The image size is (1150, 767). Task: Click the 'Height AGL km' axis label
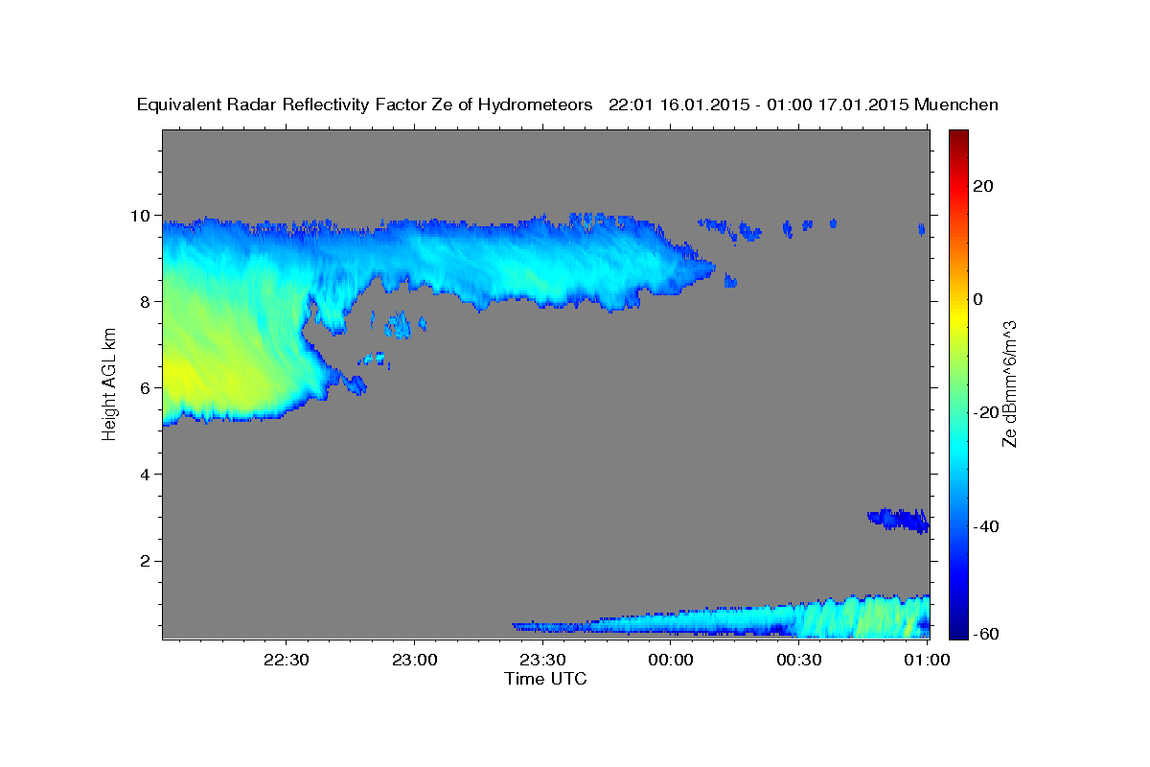point(109,383)
